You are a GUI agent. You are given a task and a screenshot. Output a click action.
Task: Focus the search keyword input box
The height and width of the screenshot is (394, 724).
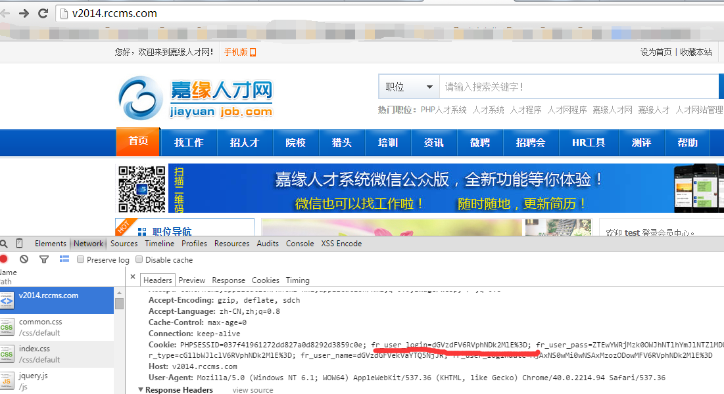[579, 87]
